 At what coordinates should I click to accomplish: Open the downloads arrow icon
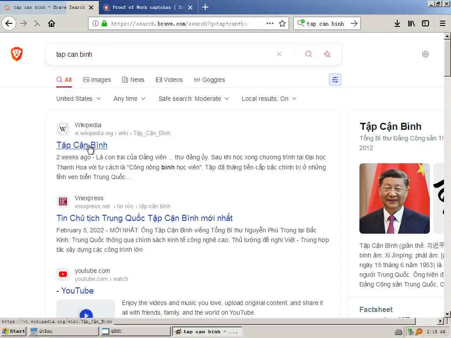coord(397,23)
